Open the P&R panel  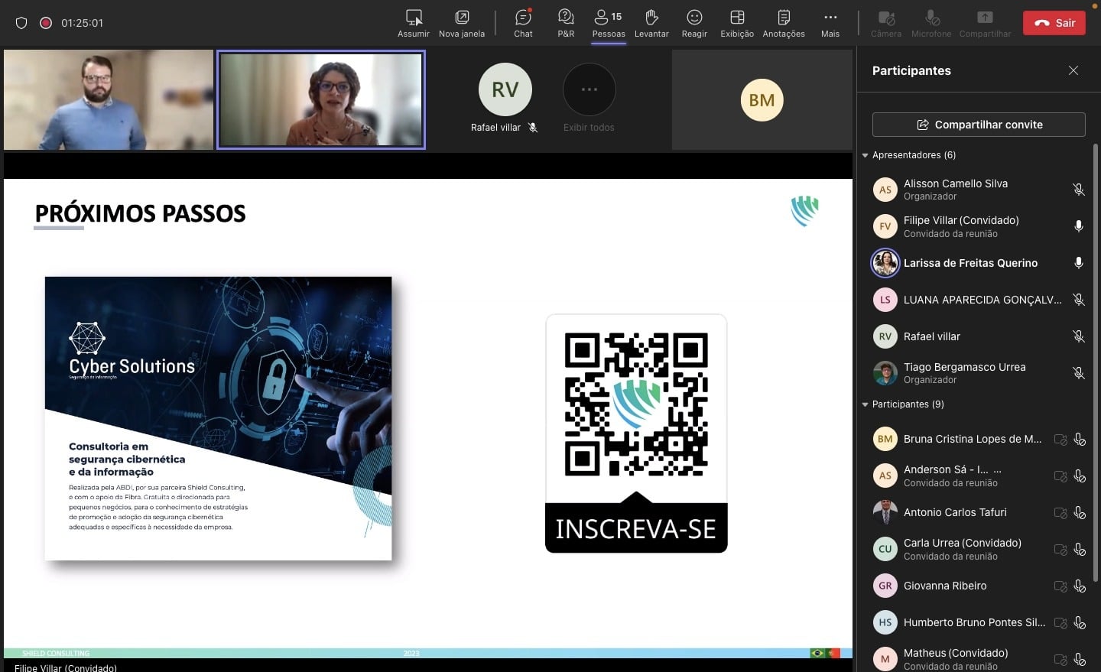(566, 23)
